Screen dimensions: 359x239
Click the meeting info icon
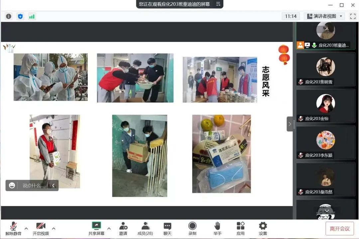9,16
